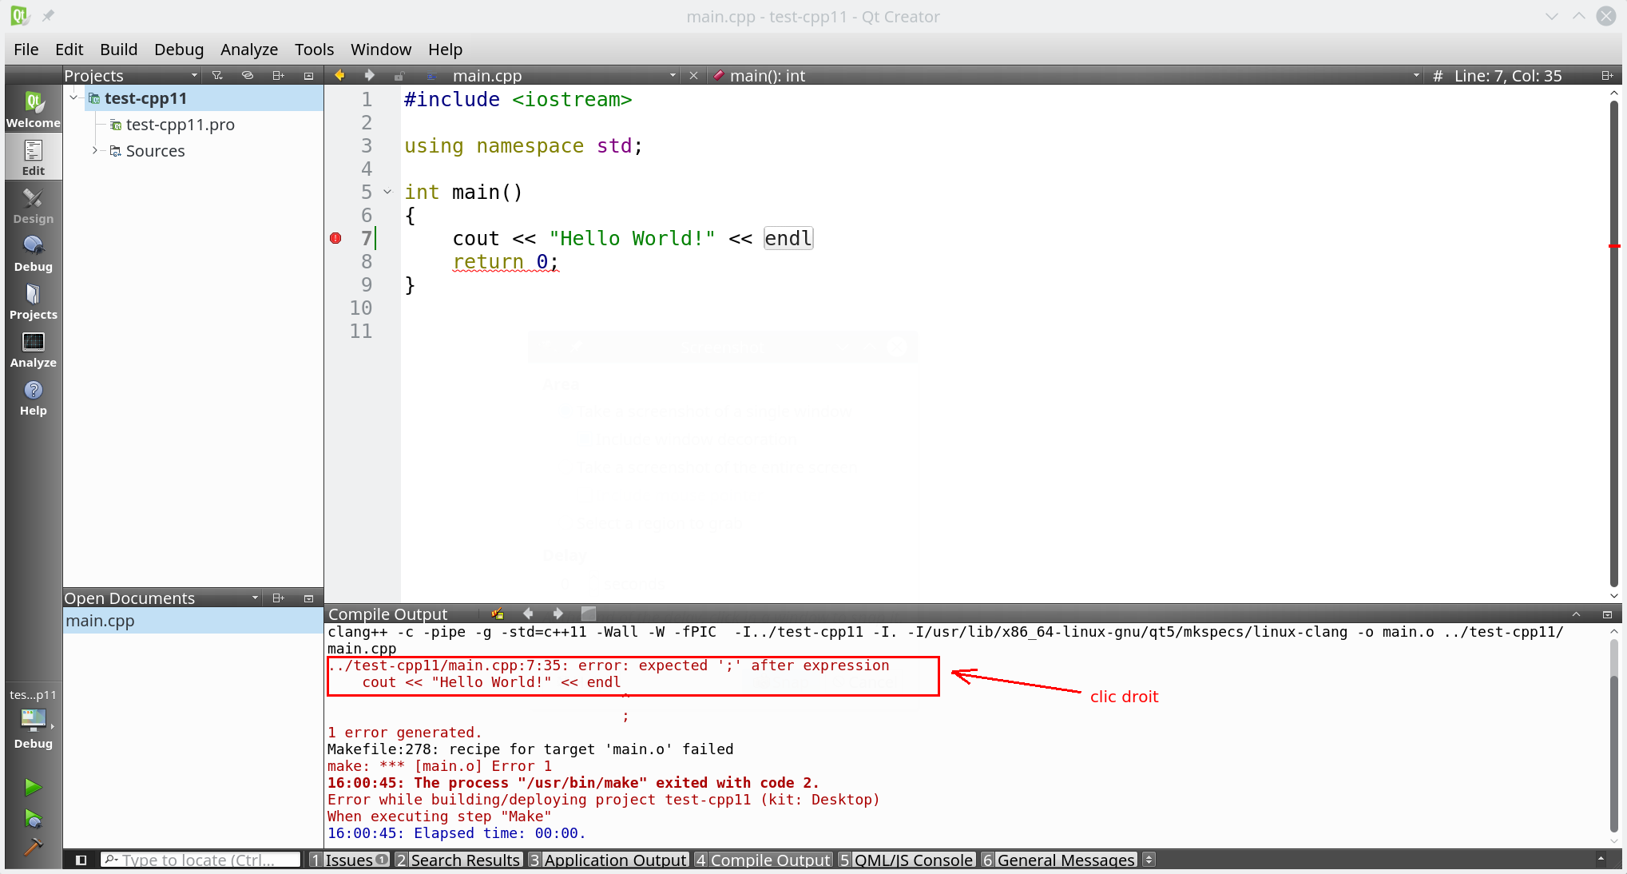
Task: Go forward in editor history
Action: click(369, 75)
